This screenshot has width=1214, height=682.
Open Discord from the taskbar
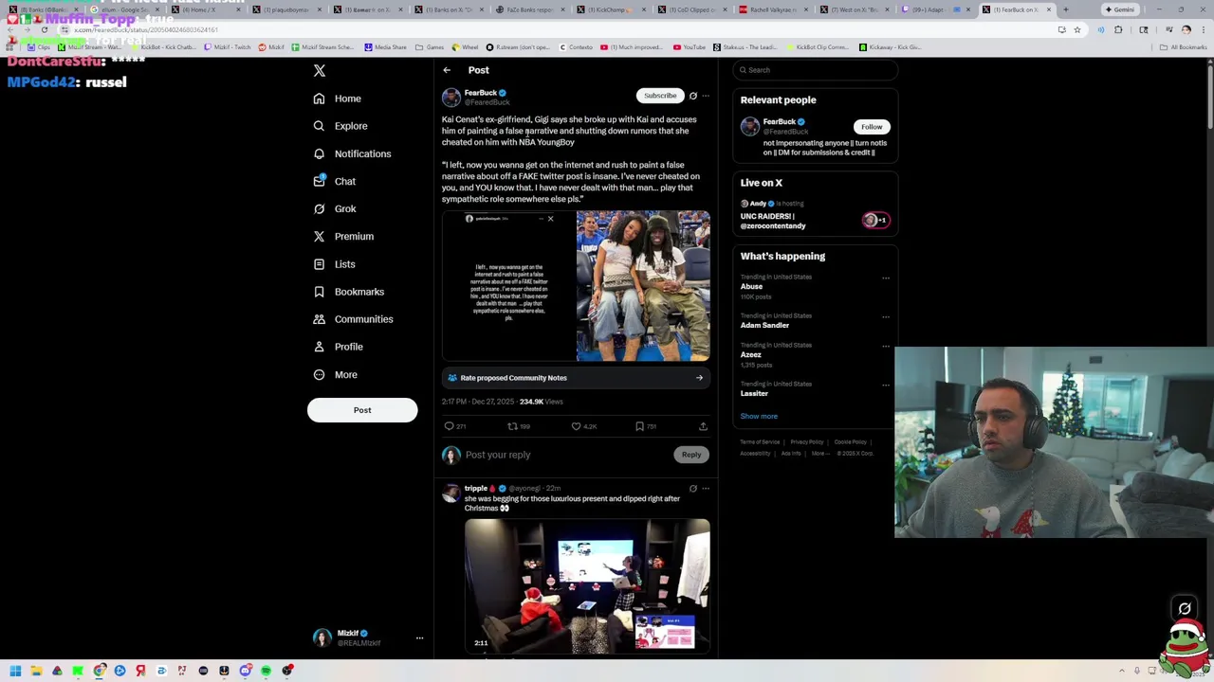(x=245, y=671)
